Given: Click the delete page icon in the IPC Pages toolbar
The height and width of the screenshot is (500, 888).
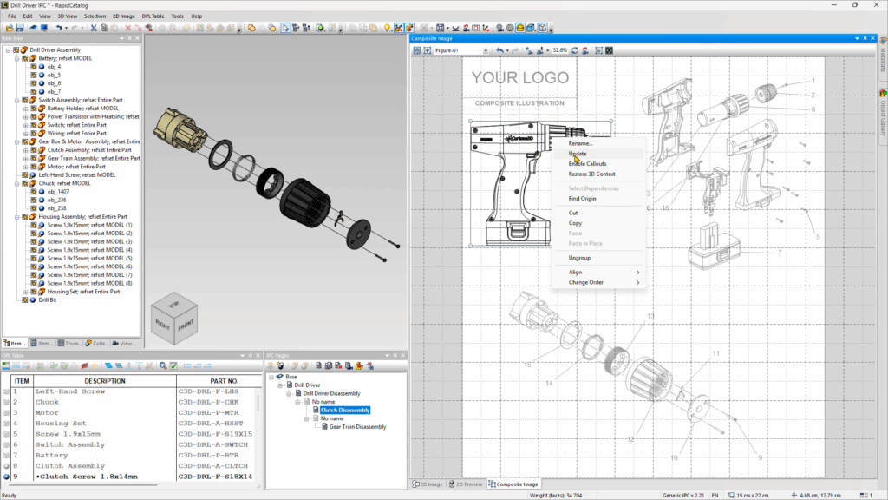Looking at the screenshot, I should click(337, 367).
